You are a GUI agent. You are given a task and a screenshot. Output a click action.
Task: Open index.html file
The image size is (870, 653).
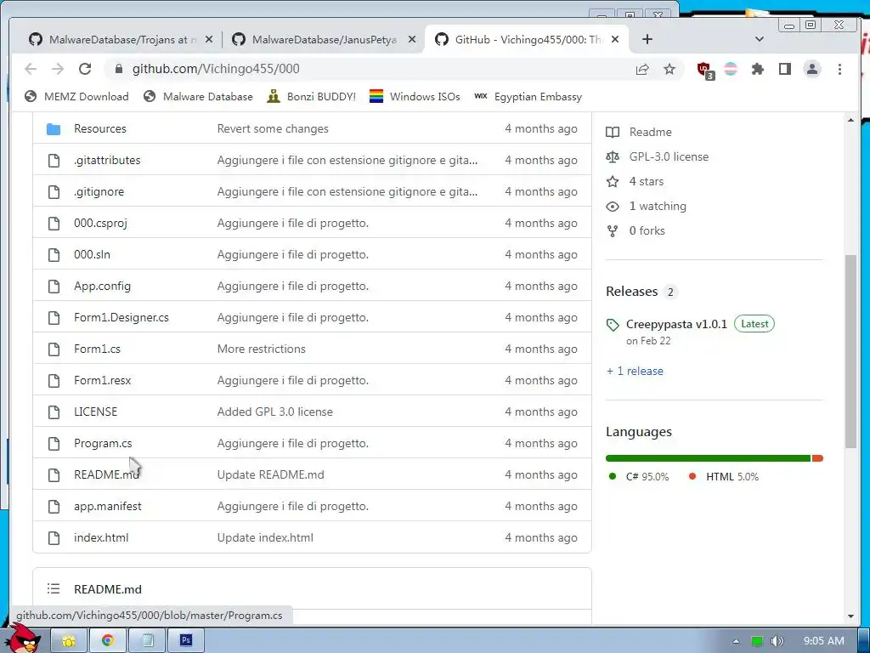pyautogui.click(x=101, y=538)
